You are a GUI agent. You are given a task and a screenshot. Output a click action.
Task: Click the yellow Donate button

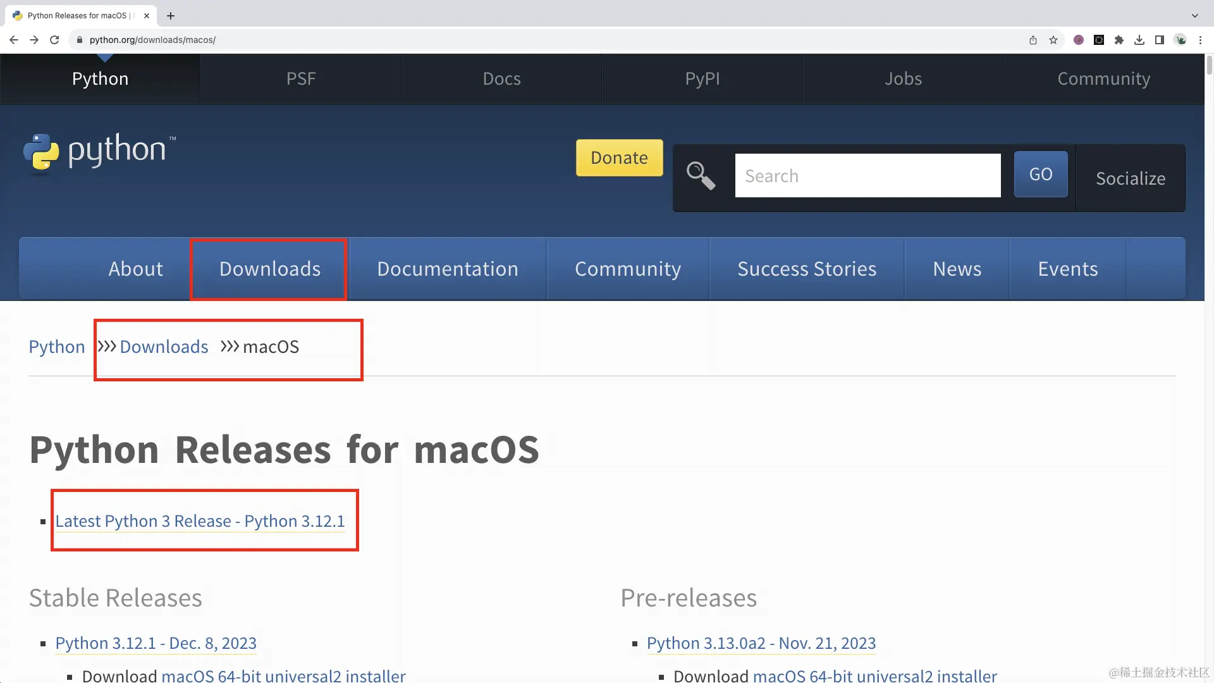619,157
